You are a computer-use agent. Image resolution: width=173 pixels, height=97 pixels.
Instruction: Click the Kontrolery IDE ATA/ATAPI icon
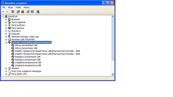pos(9,39)
